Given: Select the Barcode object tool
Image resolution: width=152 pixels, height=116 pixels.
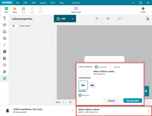Looking at the screenshot, I should click(x=4, y=52).
